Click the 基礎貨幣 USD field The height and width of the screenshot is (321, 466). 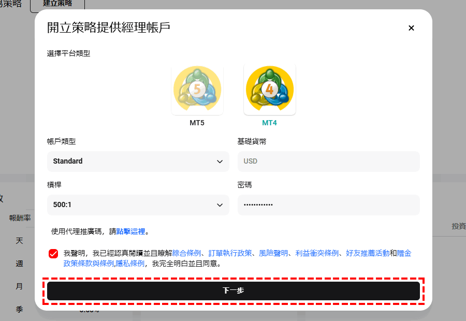[329, 162]
